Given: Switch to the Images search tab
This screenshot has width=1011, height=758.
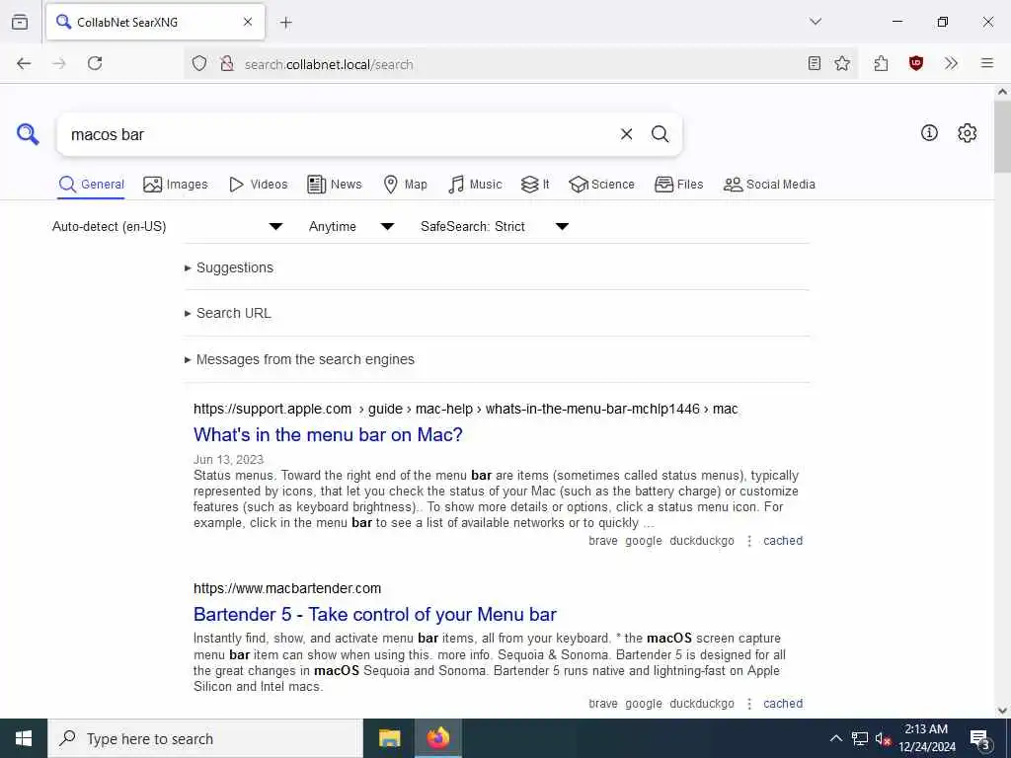Looking at the screenshot, I should [x=176, y=185].
